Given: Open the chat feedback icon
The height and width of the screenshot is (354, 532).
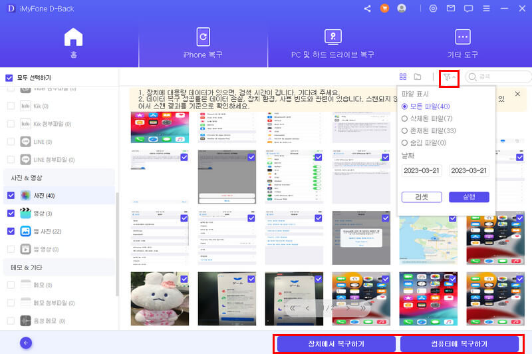Looking at the screenshot, I should 468,9.
